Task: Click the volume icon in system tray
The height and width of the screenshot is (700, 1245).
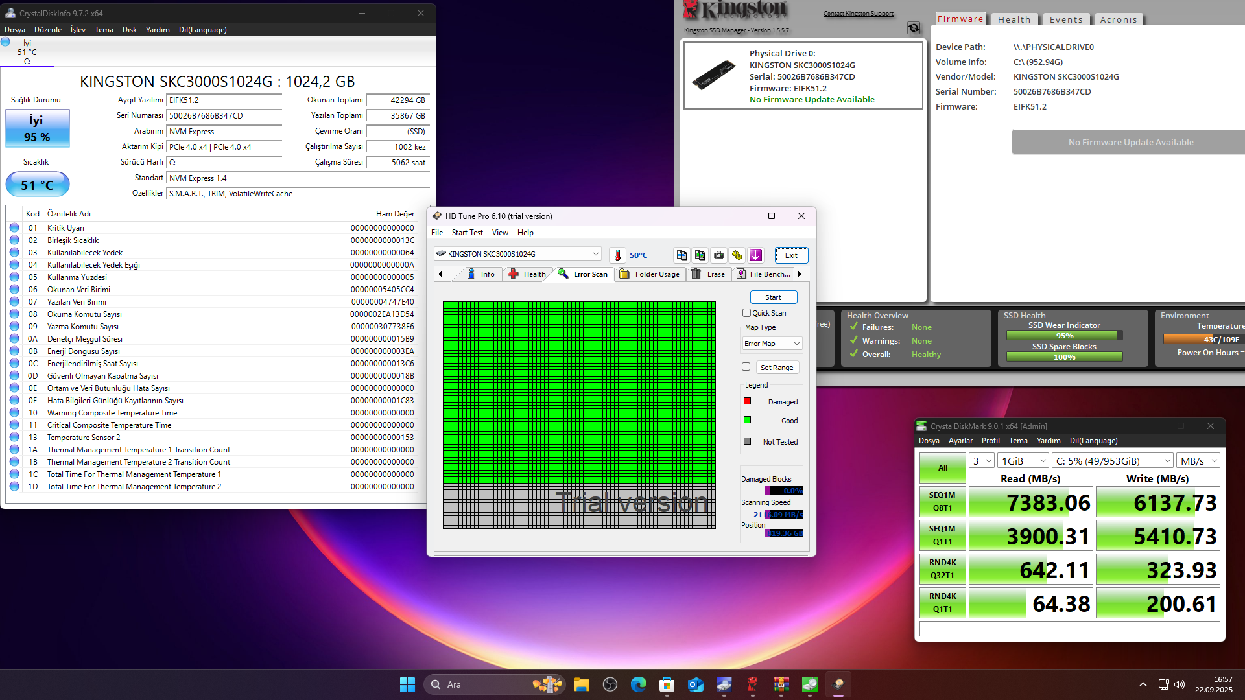Action: point(1180,684)
